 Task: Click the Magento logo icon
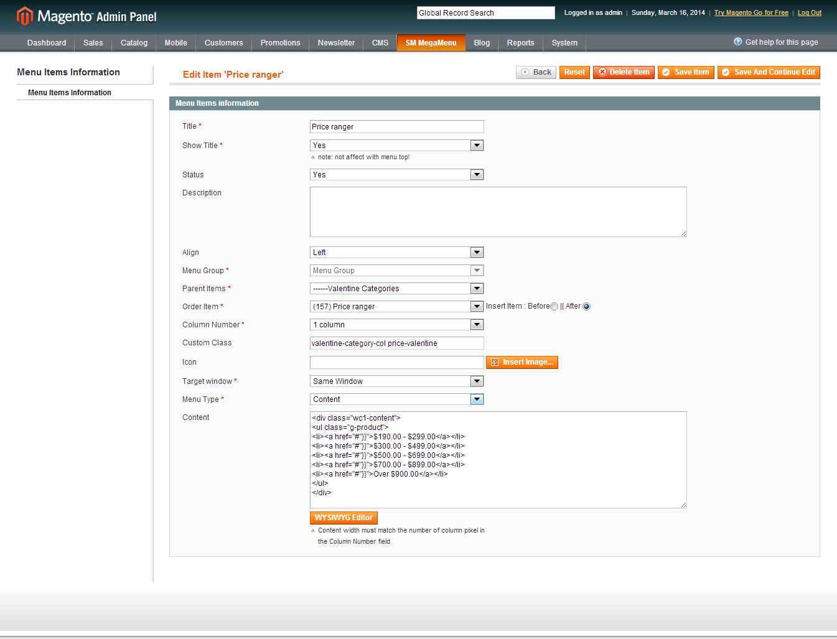pos(25,16)
